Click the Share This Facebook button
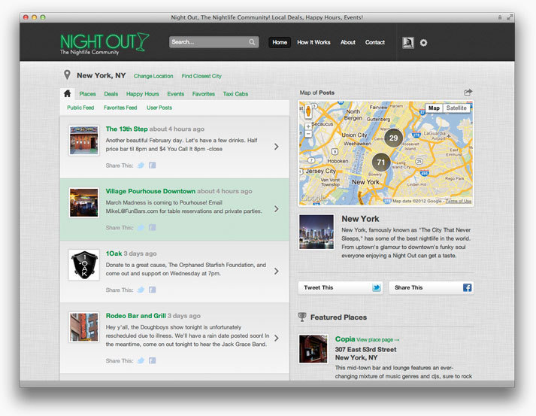Screen dimensions: 536x416 coord(431,287)
